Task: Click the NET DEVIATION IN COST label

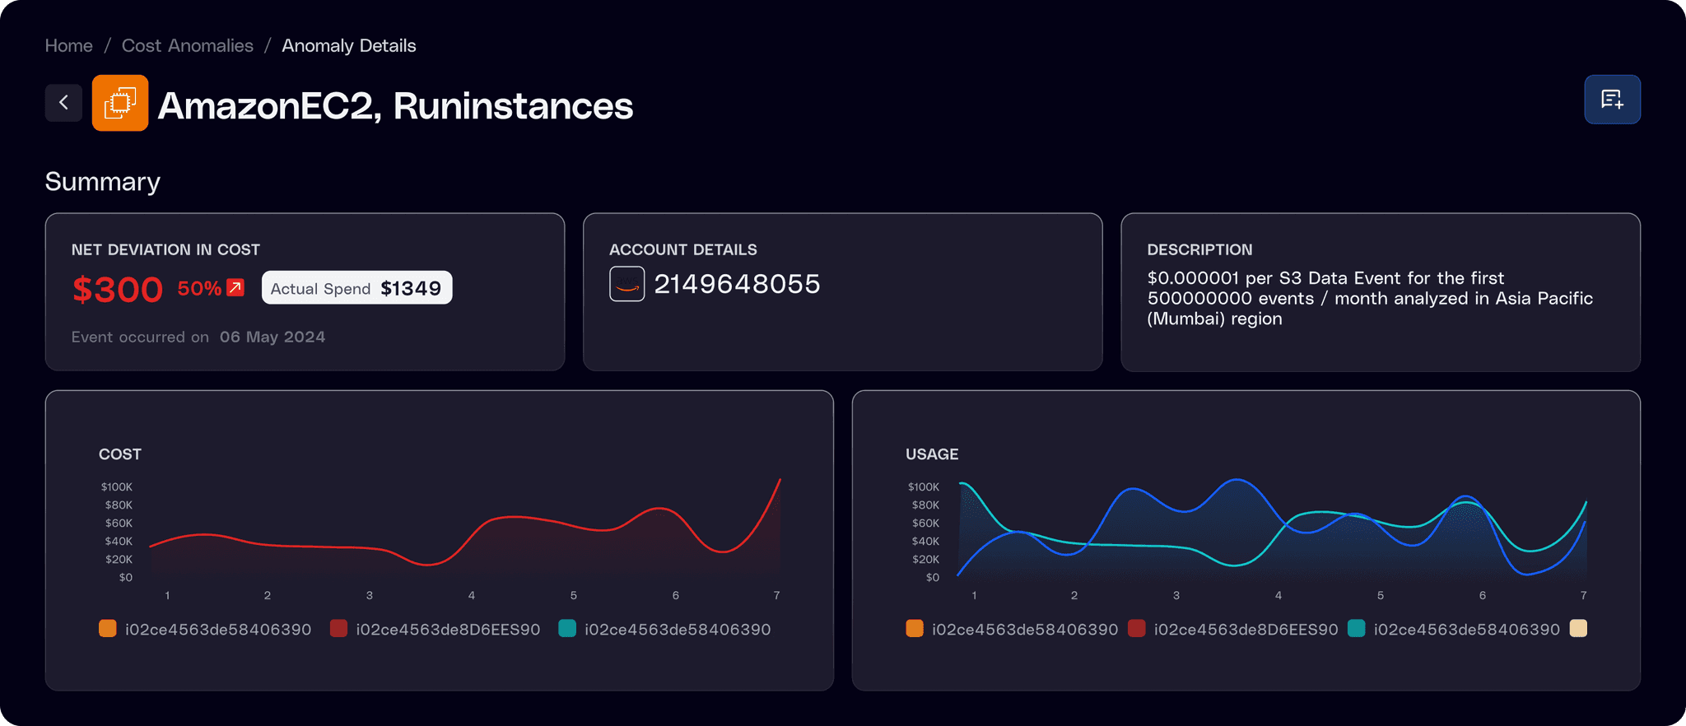Action: [x=165, y=249]
